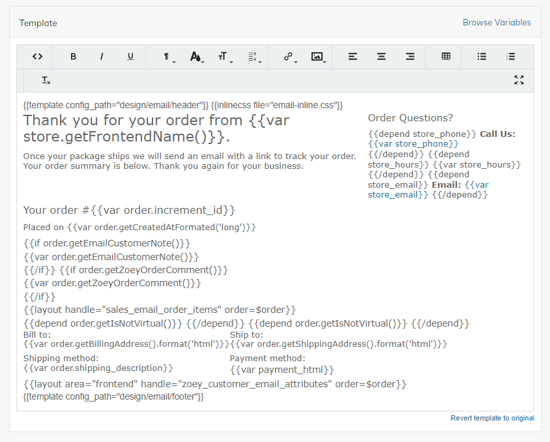Viewport: 550px width, 442px height.
Task: Insert a bulleted list
Action: [x=482, y=56]
